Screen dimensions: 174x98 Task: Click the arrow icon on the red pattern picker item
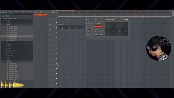(x=45, y=15)
